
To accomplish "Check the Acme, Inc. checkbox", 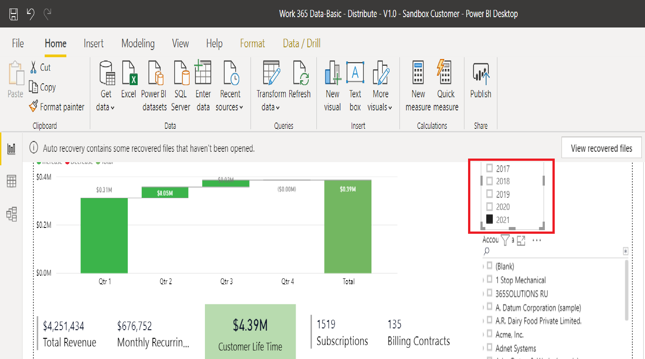I will coord(489,334).
